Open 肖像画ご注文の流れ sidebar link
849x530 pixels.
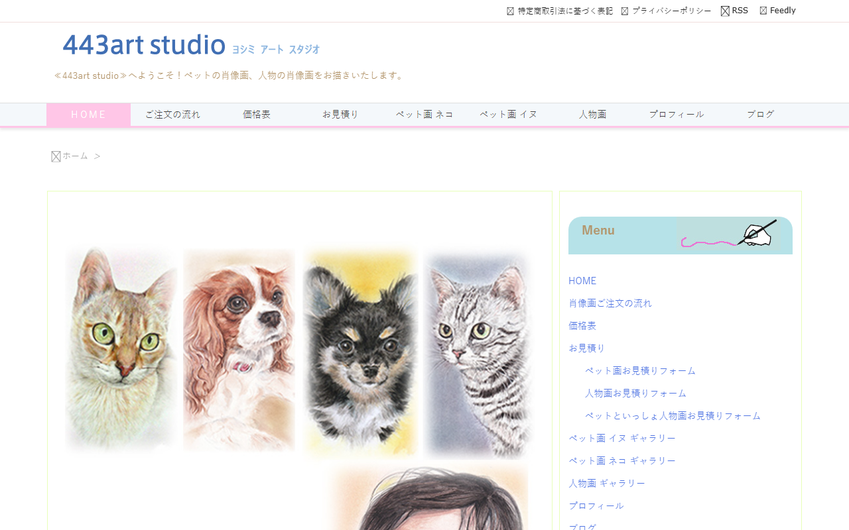(610, 303)
